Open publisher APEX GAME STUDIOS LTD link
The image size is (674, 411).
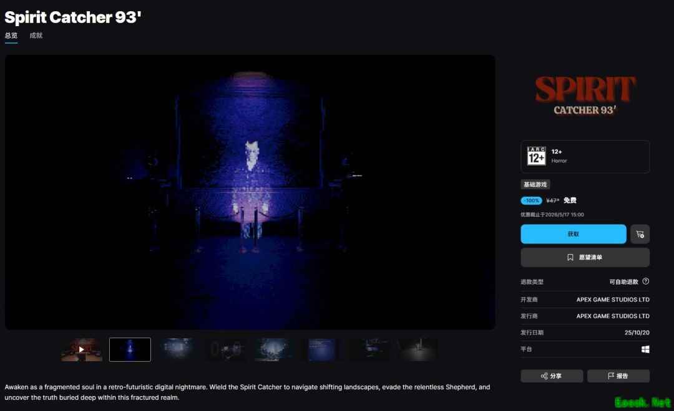[x=613, y=316]
